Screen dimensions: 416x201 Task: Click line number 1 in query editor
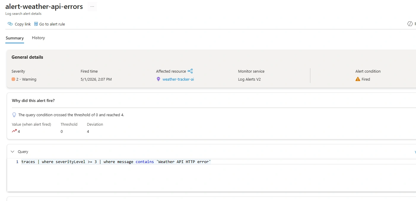(x=17, y=162)
